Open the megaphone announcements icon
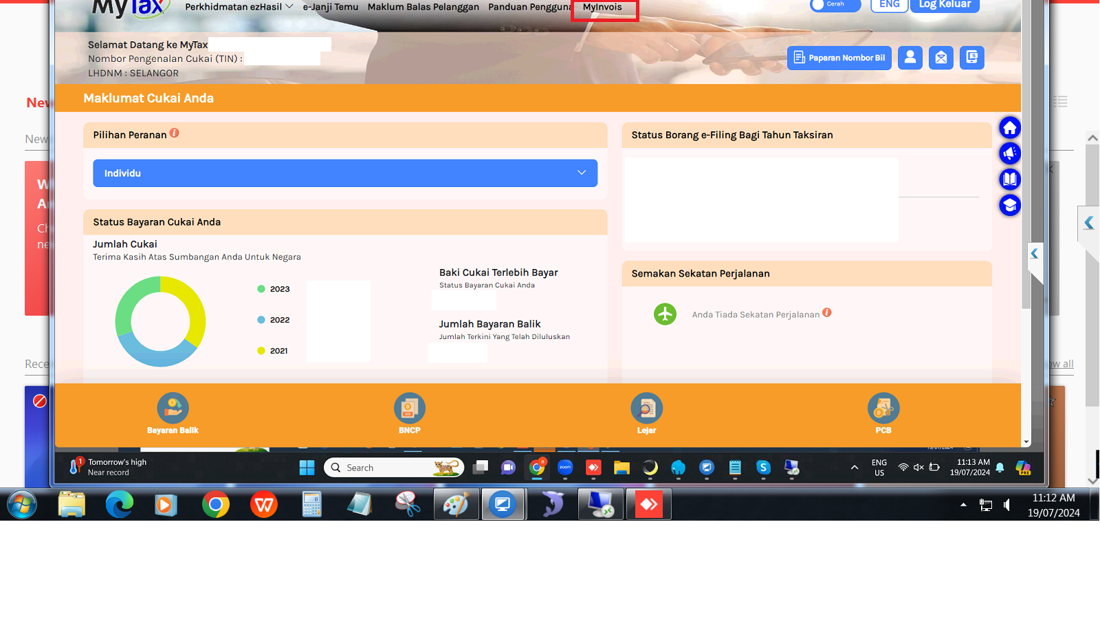1100x619 pixels. coord(1009,153)
